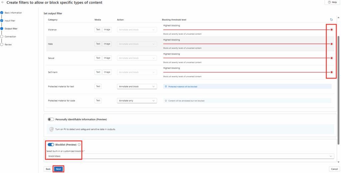This screenshot has height=173, width=341.
Task: Open Help in top right corner
Action: [x=332, y=2]
